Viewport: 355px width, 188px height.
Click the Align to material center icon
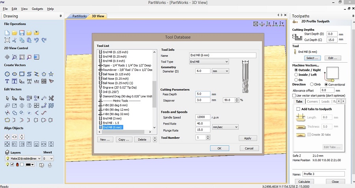pos(7,137)
